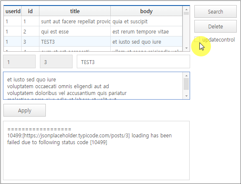Click the body column header

[x=146, y=11]
